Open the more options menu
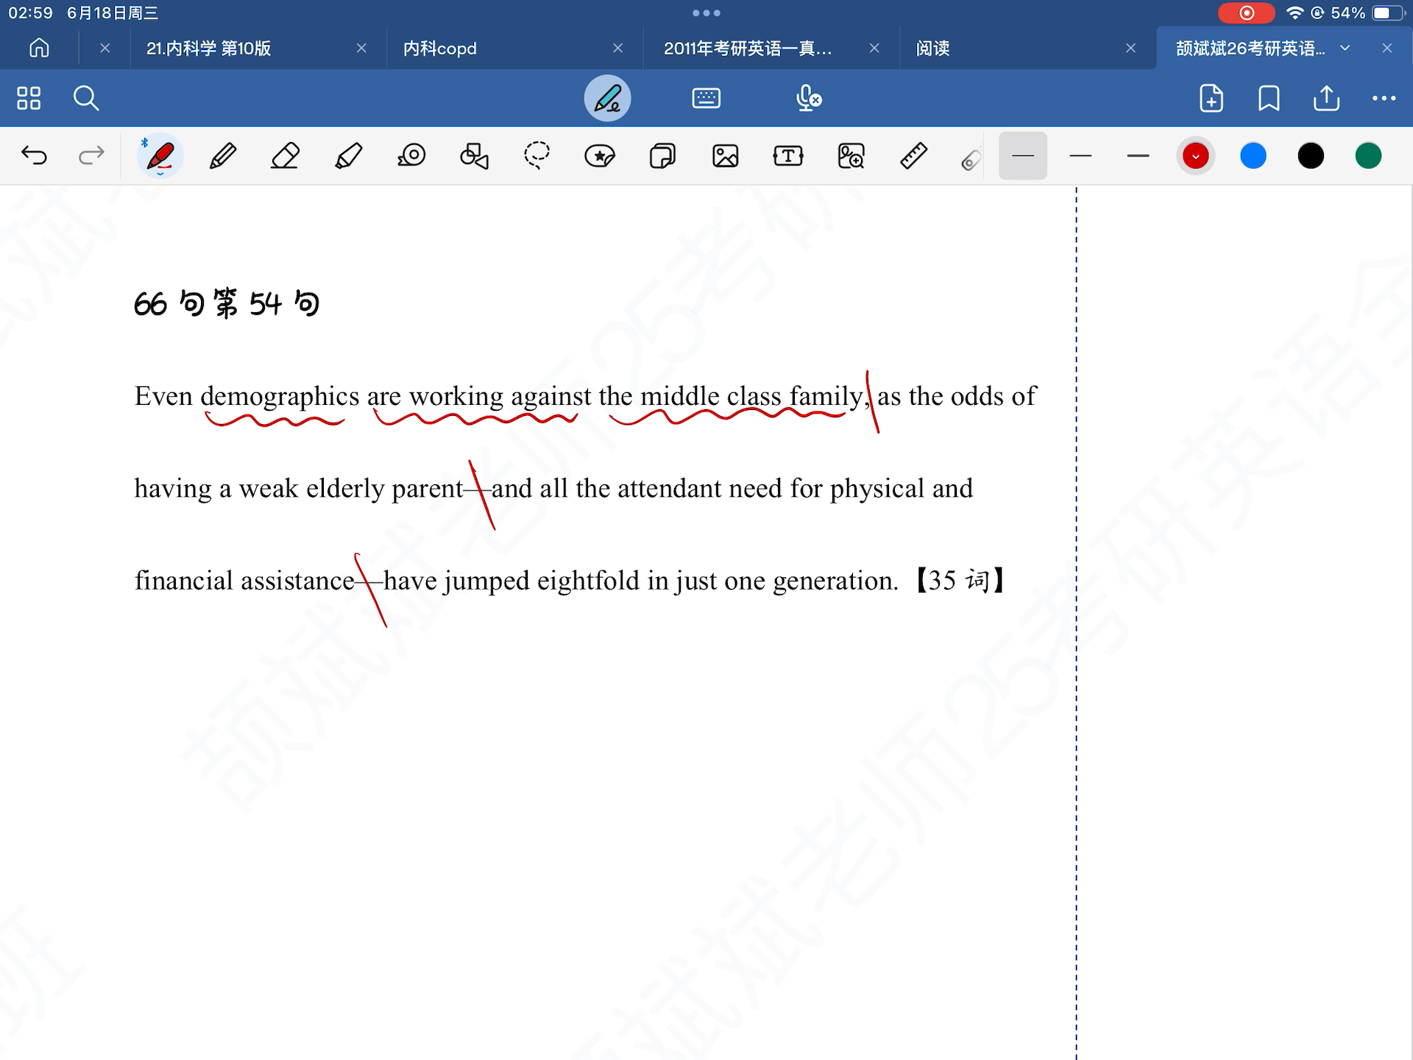 point(1384,98)
